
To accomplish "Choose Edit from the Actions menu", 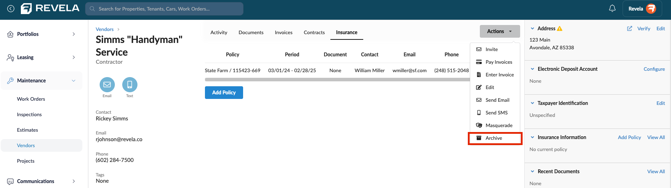I will coord(495,87).
